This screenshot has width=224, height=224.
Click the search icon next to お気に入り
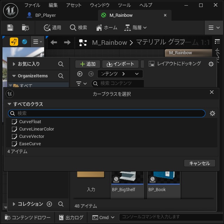point(61,64)
